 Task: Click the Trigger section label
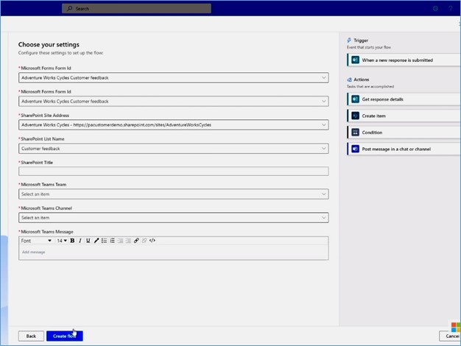tap(361, 40)
